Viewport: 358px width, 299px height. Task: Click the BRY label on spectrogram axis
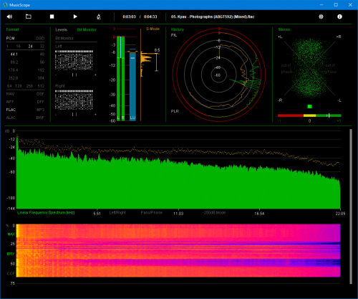point(11,254)
